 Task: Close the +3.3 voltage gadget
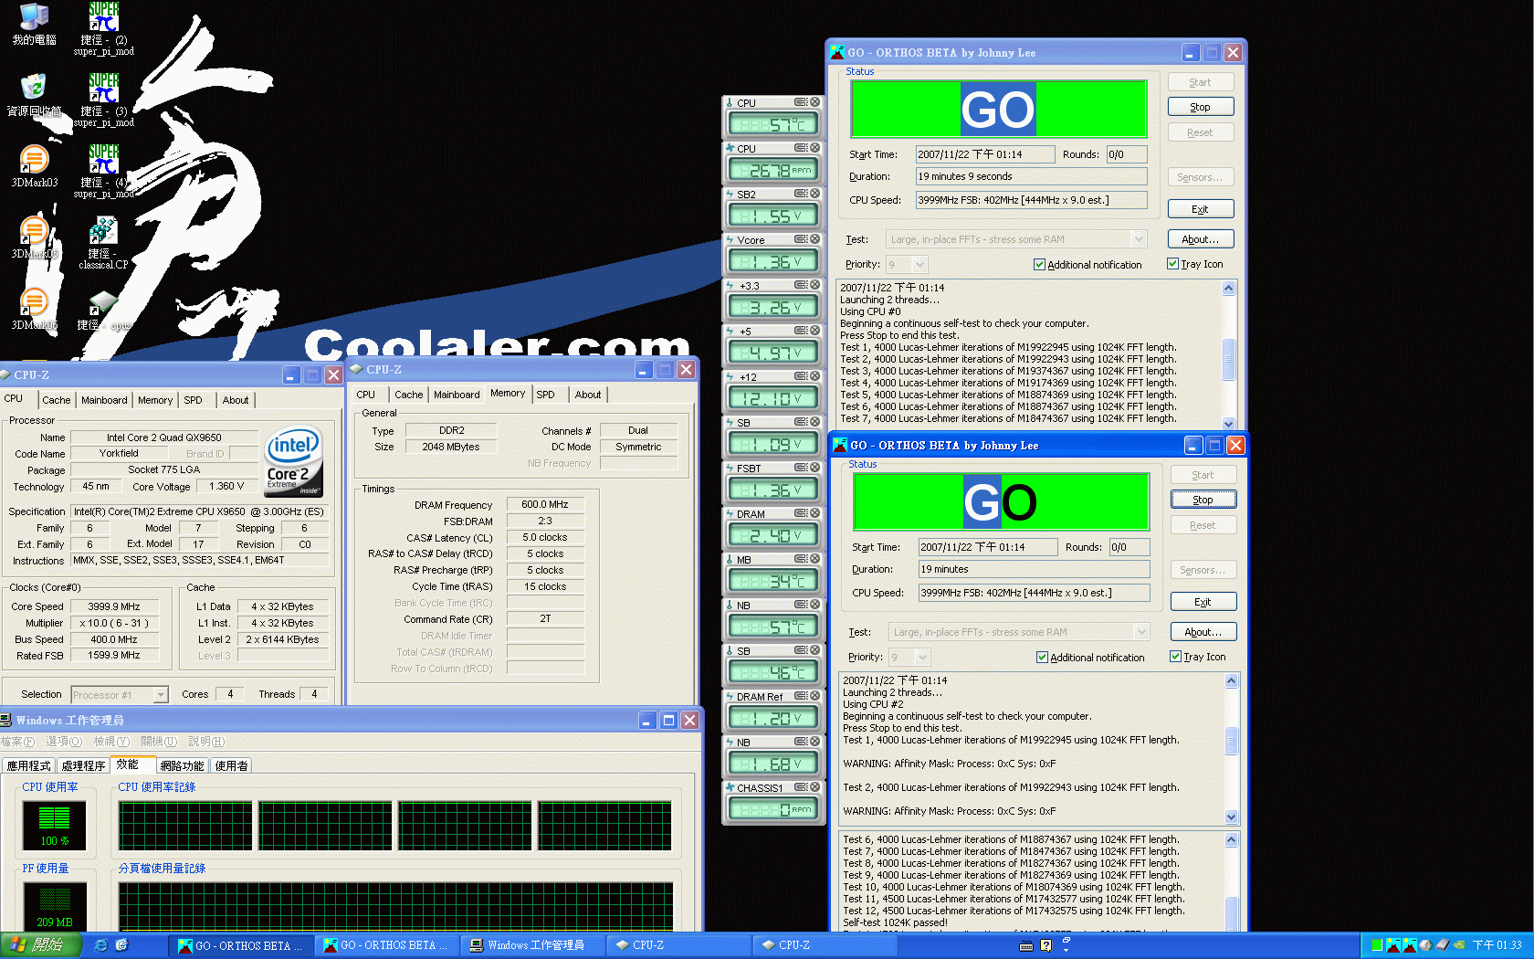tap(814, 285)
